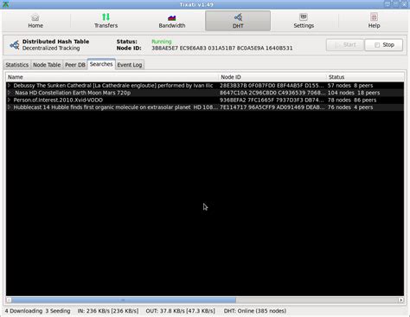Open the Settings section

[304, 21]
